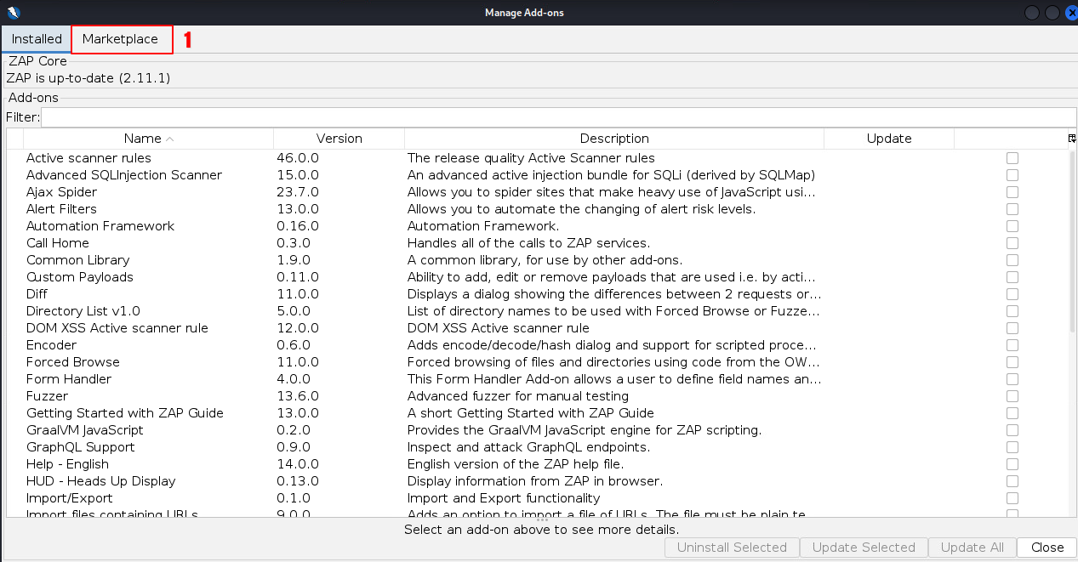The image size is (1078, 562).
Task: Click the Update All button
Action: [x=972, y=548]
